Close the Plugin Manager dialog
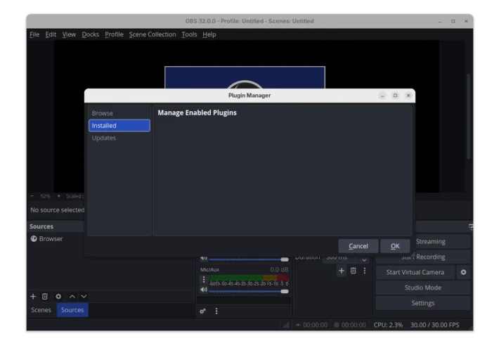The height and width of the screenshot is (348, 492). coord(408,96)
